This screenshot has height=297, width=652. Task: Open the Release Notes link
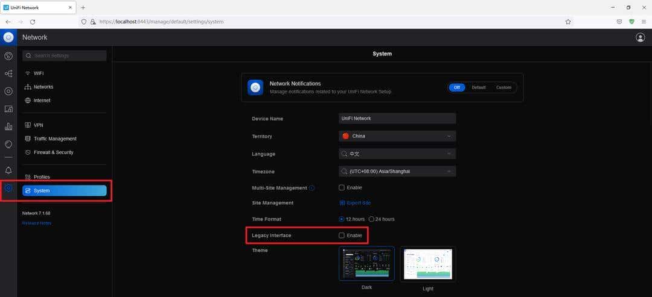(37, 223)
